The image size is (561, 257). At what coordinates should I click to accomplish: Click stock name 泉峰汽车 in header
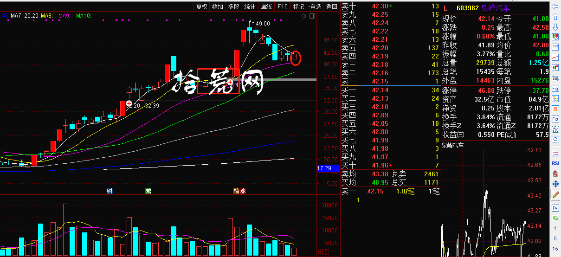(x=495, y=8)
